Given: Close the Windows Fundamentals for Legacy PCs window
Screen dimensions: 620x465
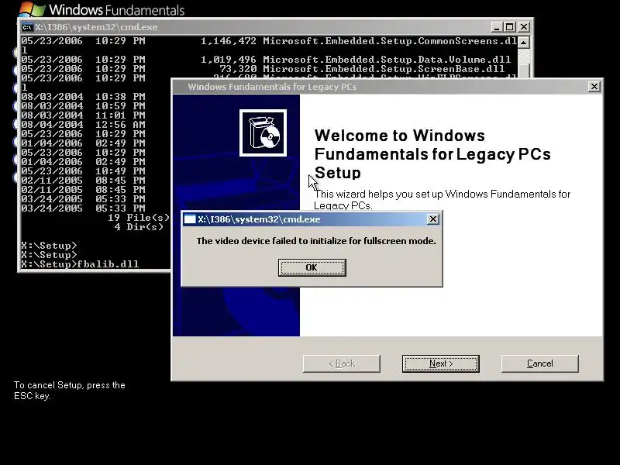Looking at the screenshot, I should point(594,87).
